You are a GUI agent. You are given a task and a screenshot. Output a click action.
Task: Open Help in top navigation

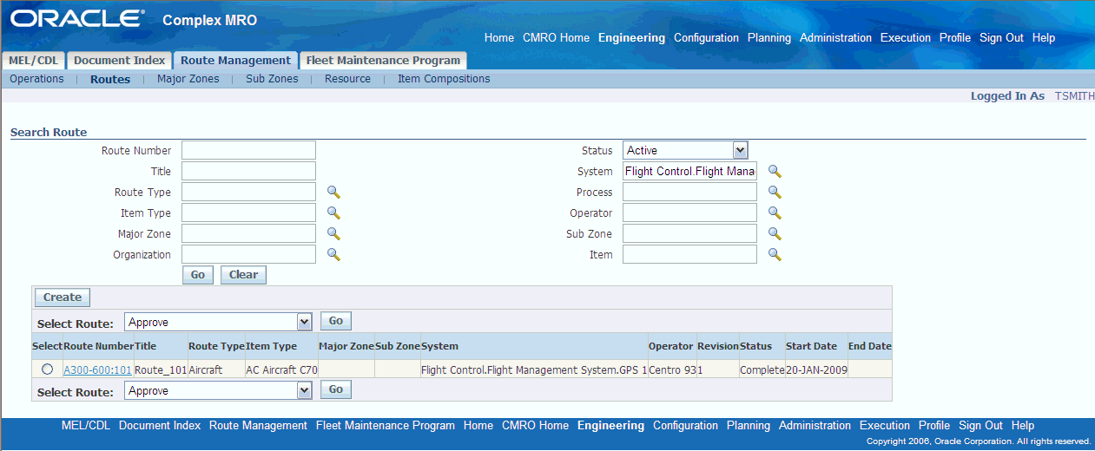click(x=1044, y=38)
